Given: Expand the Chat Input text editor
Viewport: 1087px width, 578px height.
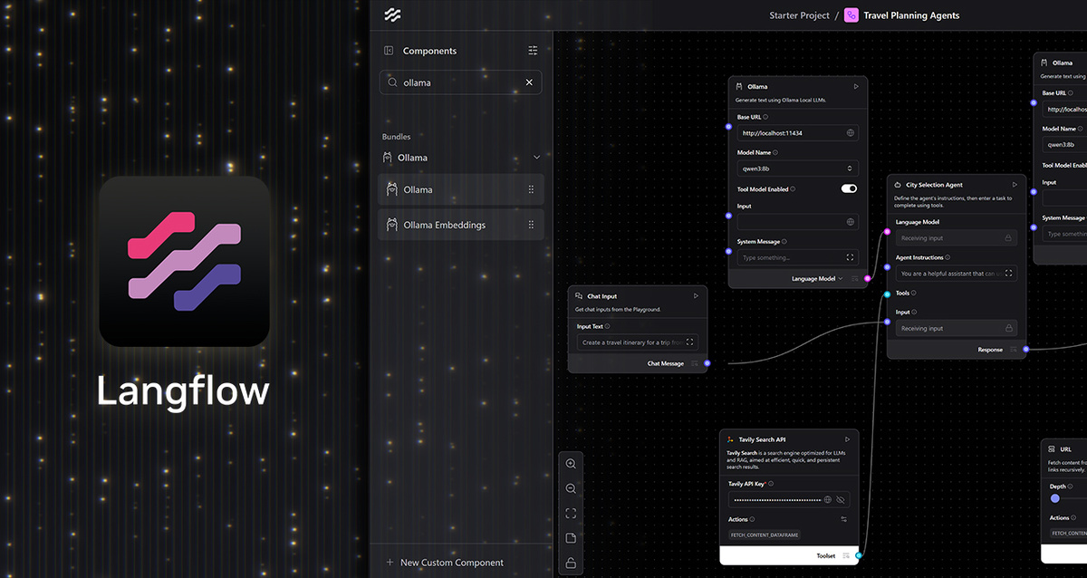Looking at the screenshot, I should tap(690, 342).
